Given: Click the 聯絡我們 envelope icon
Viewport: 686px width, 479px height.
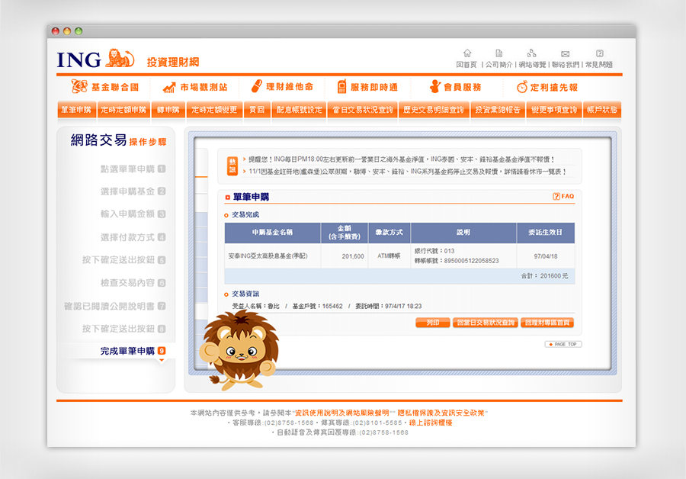Looking at the screenshot, I should point(566,54).
